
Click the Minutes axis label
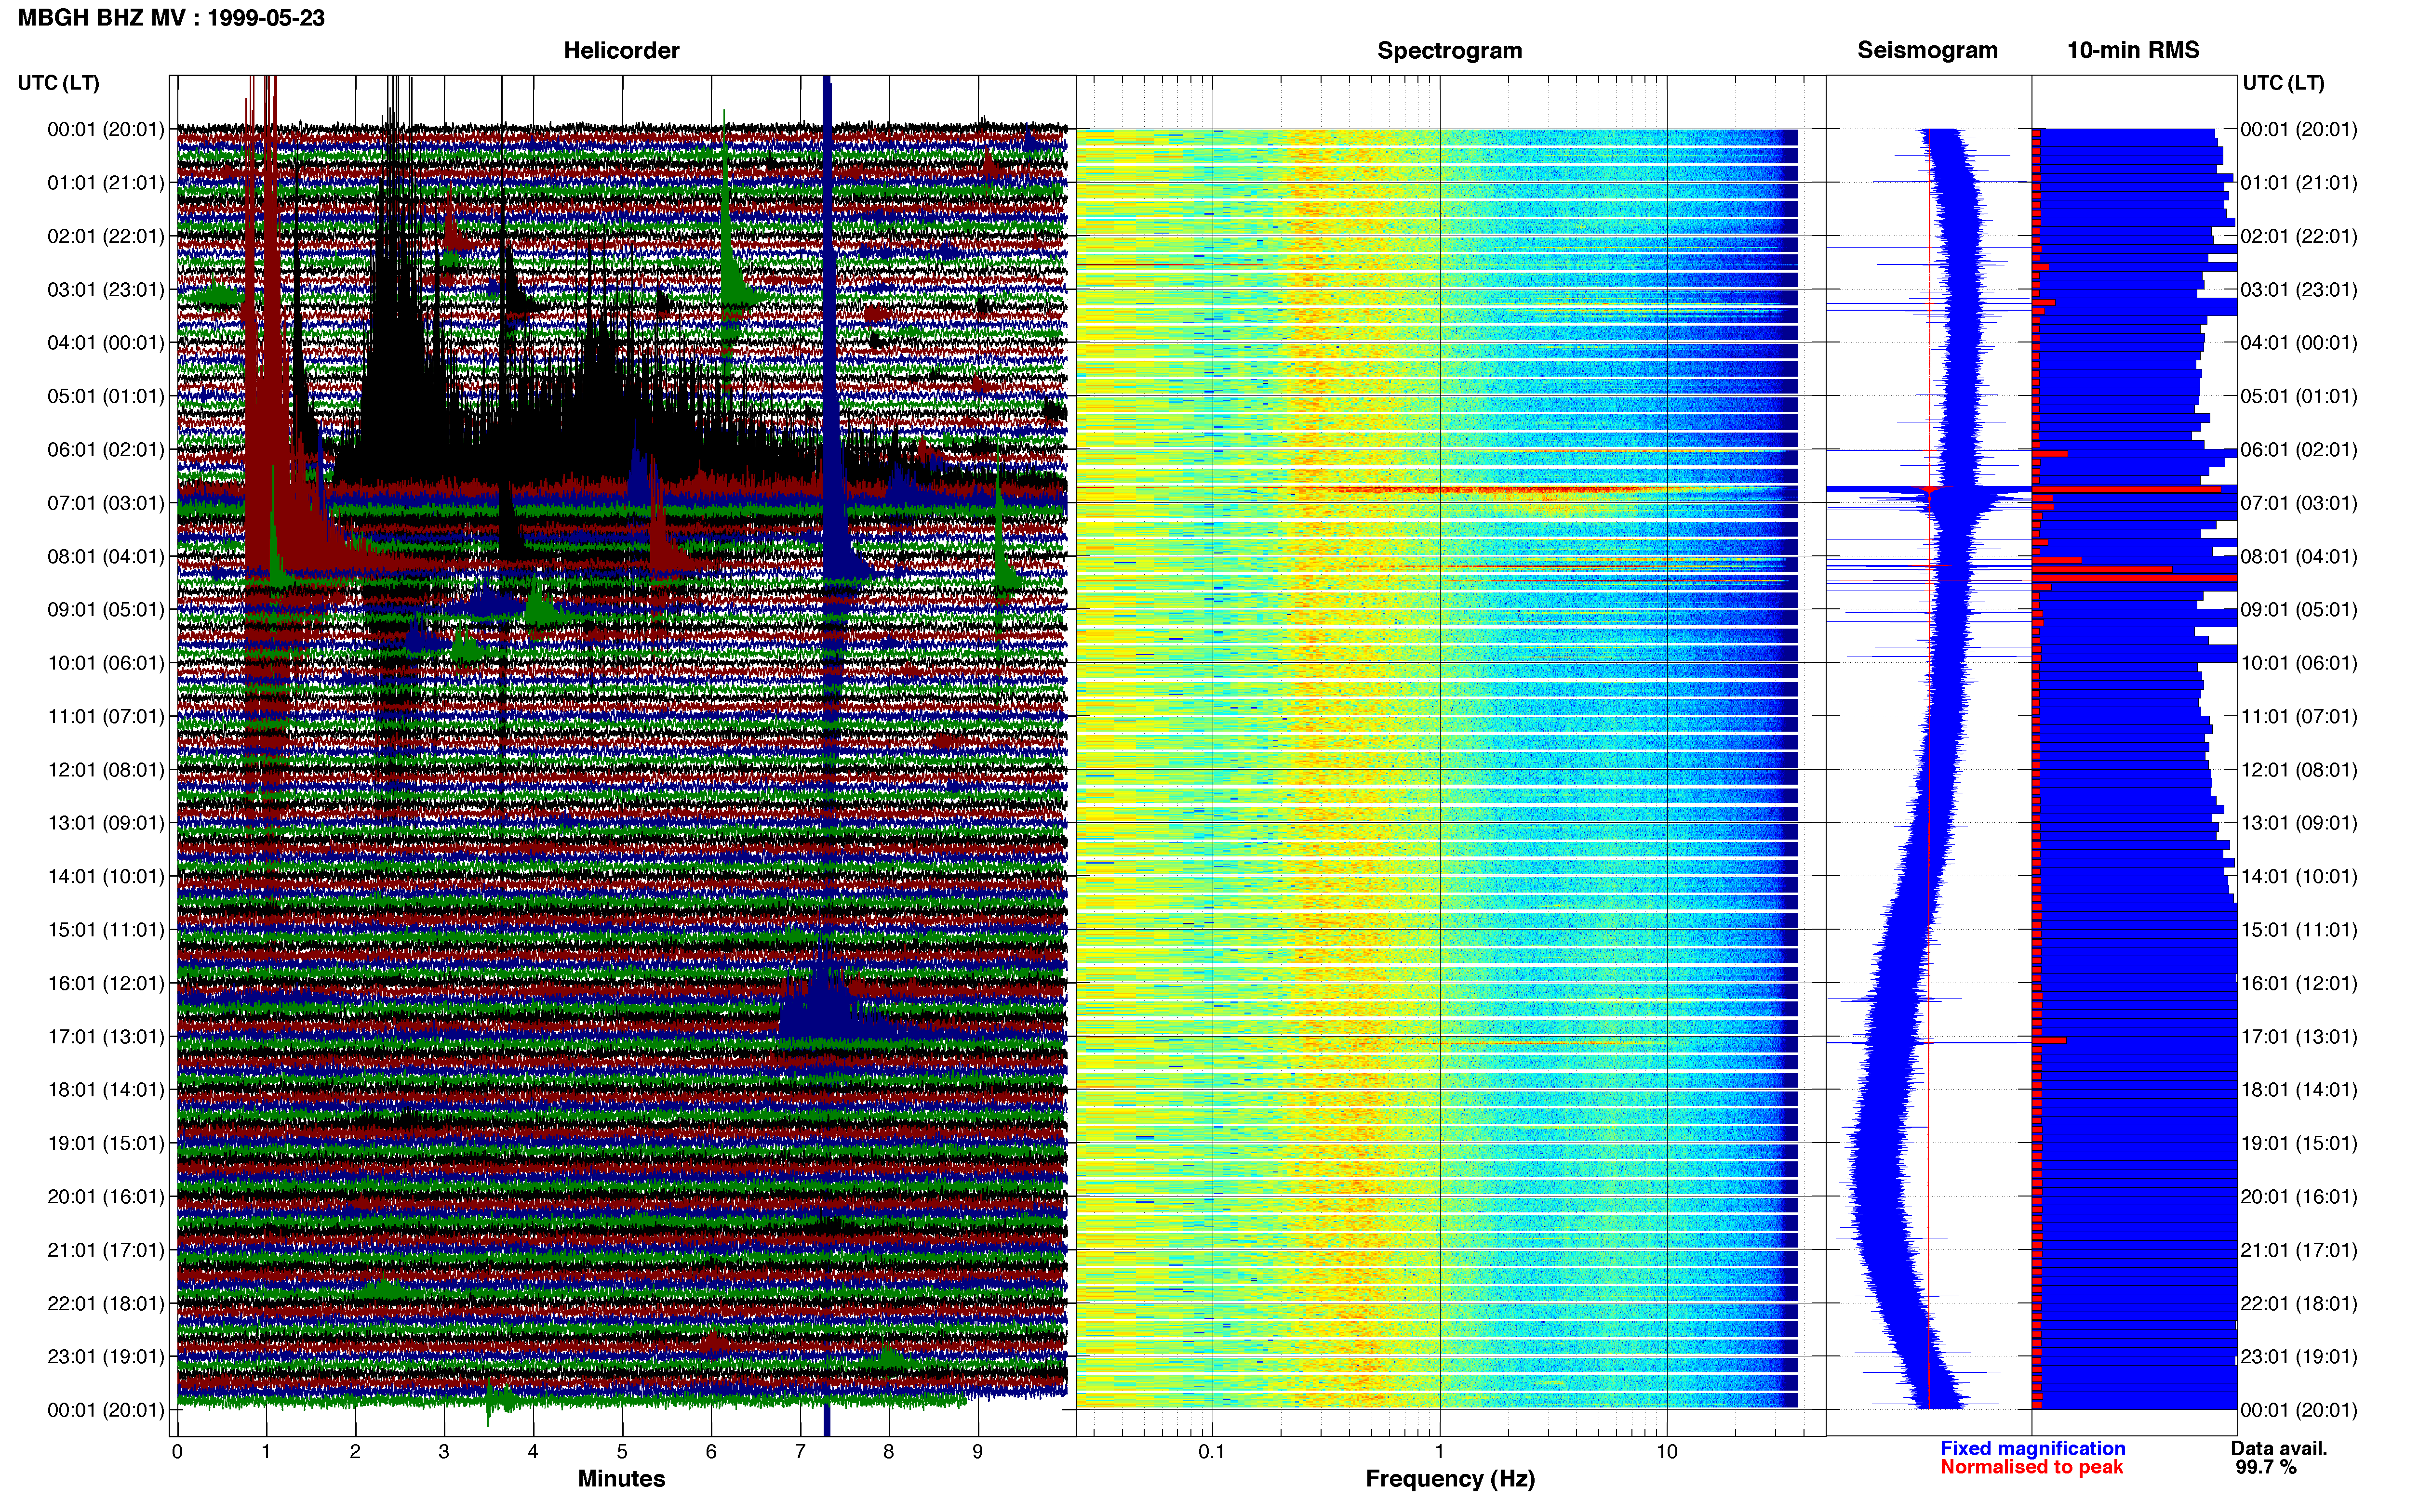621,1478
